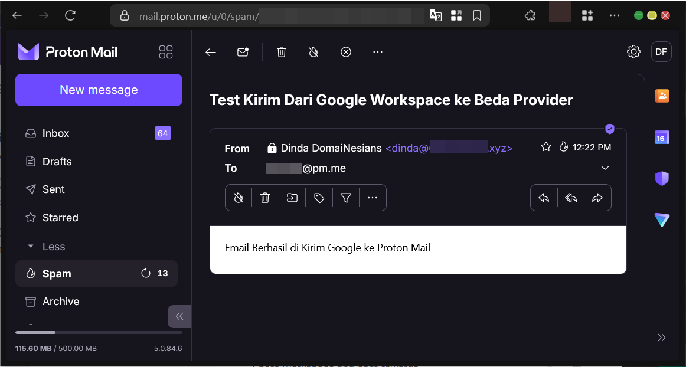Open browser extensions puzzle icon
The image size is (686, 367).
click(530, 16)
